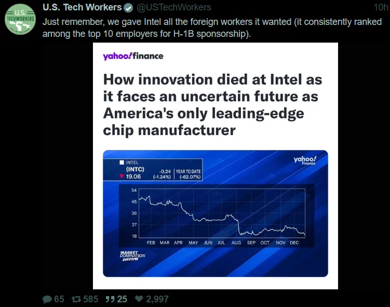Open the @USTechWorkers handle link
Viewport: 390px width, 307px height.
click(x=174, y=7)
